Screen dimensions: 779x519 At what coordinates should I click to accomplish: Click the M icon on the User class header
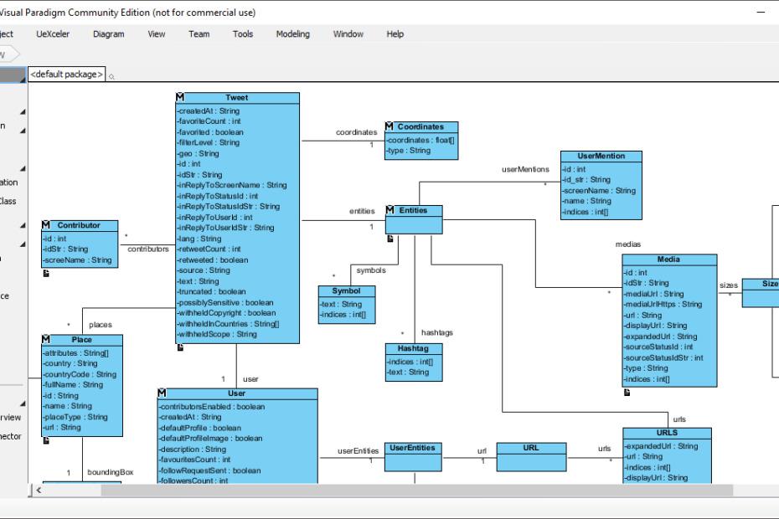click(x=164, y=393)
